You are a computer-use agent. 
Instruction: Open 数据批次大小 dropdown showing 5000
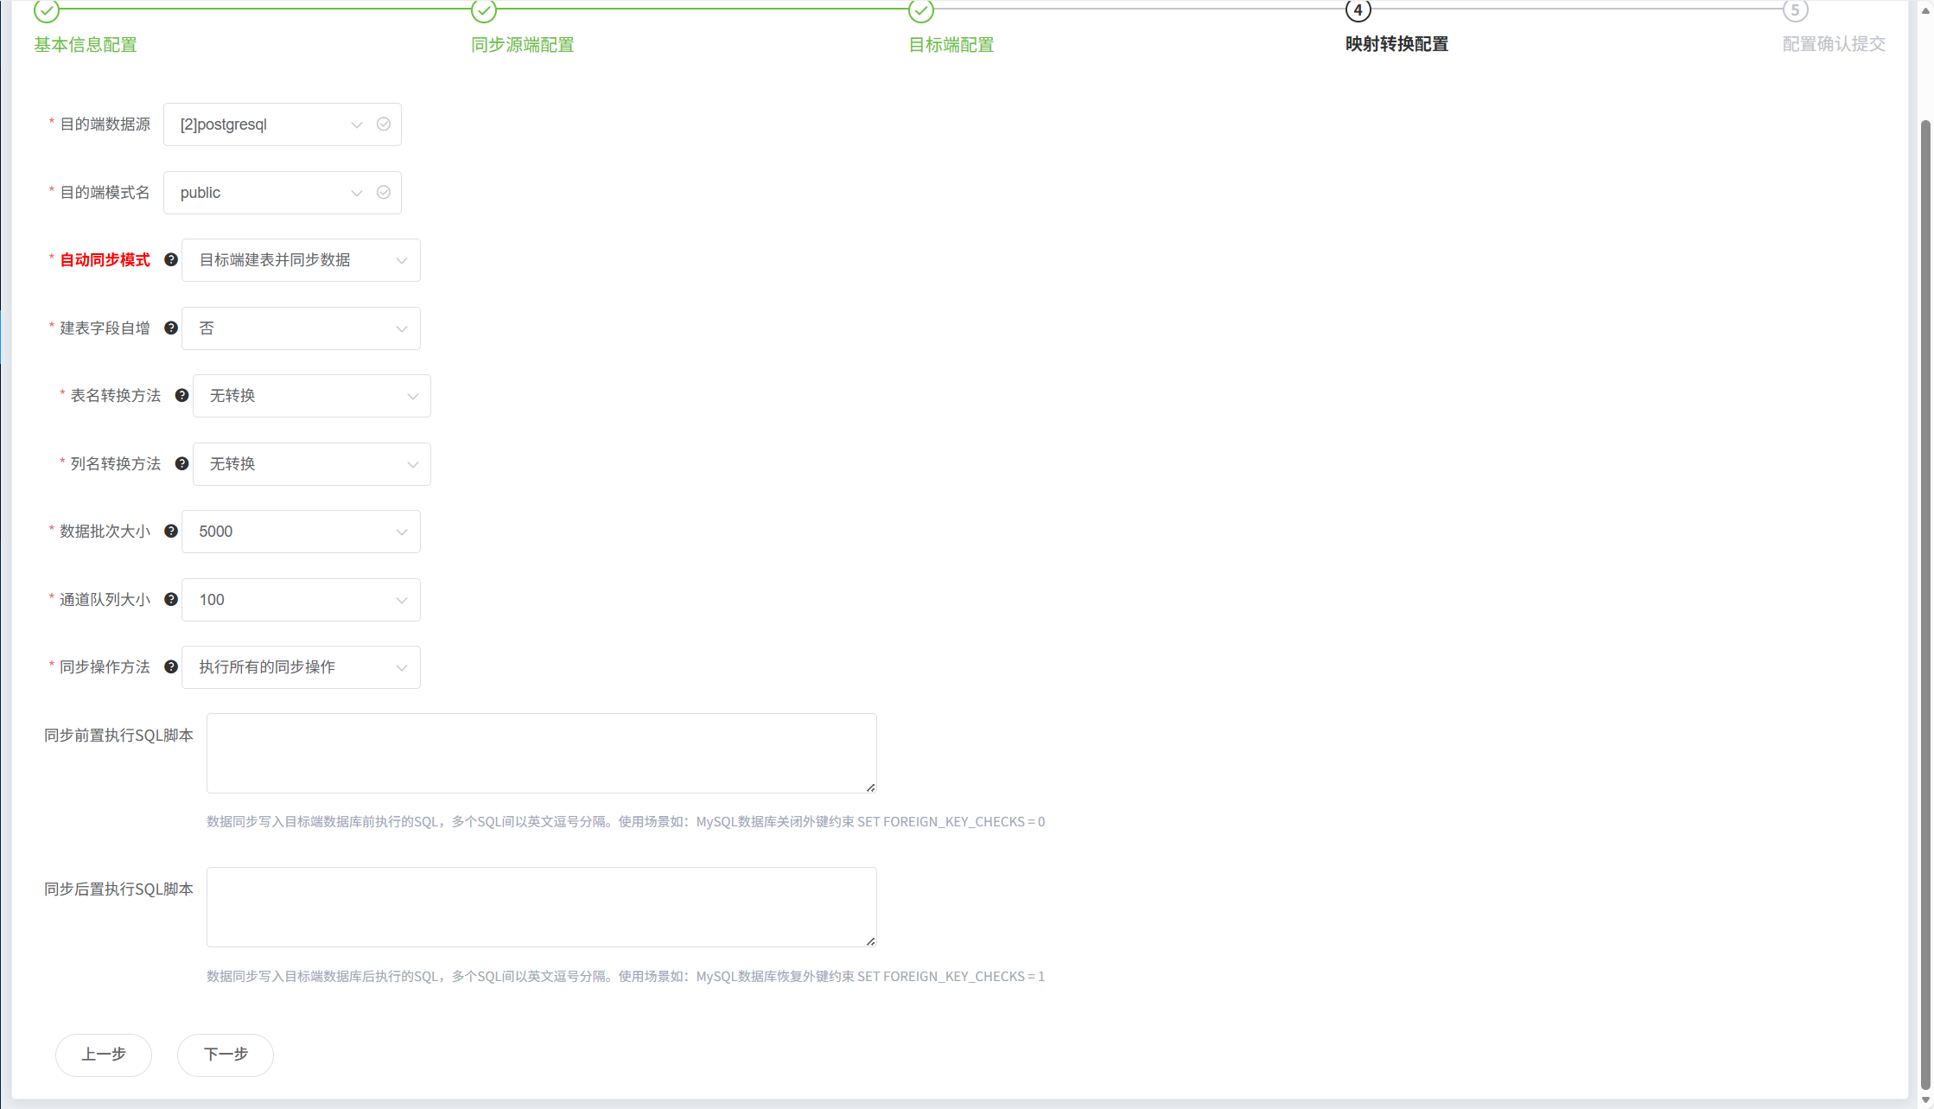click(301, 532)
